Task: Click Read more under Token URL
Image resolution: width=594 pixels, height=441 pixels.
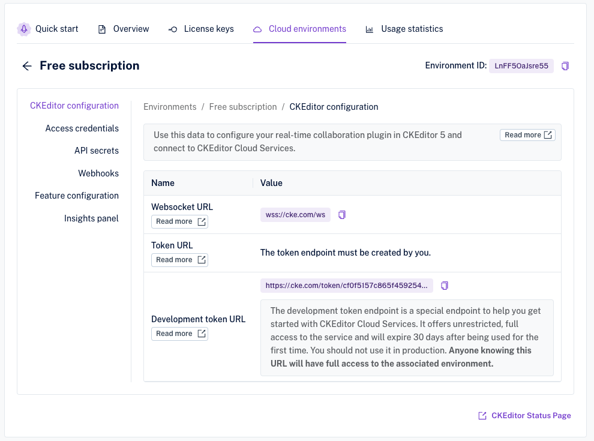Action: [179, 260]
